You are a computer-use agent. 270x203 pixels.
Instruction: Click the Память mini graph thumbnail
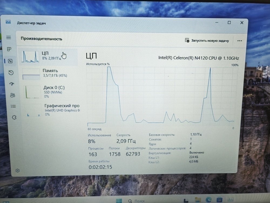pos(31,74)
